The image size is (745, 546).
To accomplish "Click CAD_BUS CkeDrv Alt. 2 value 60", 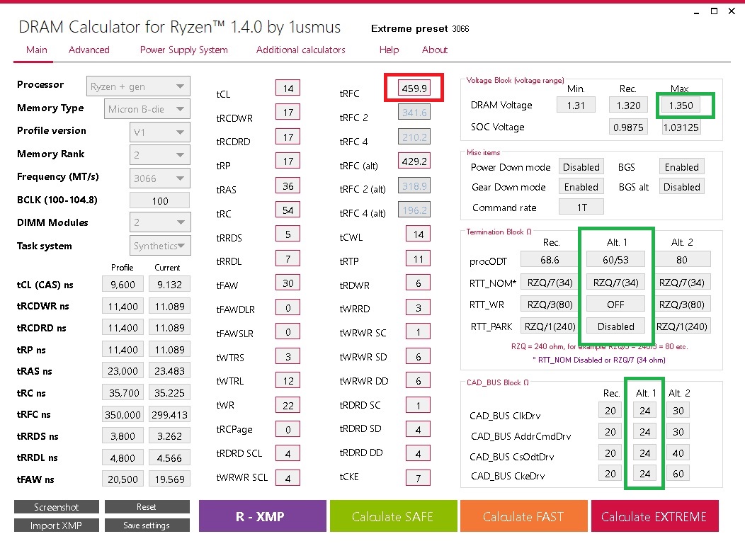I will (678, 473).
